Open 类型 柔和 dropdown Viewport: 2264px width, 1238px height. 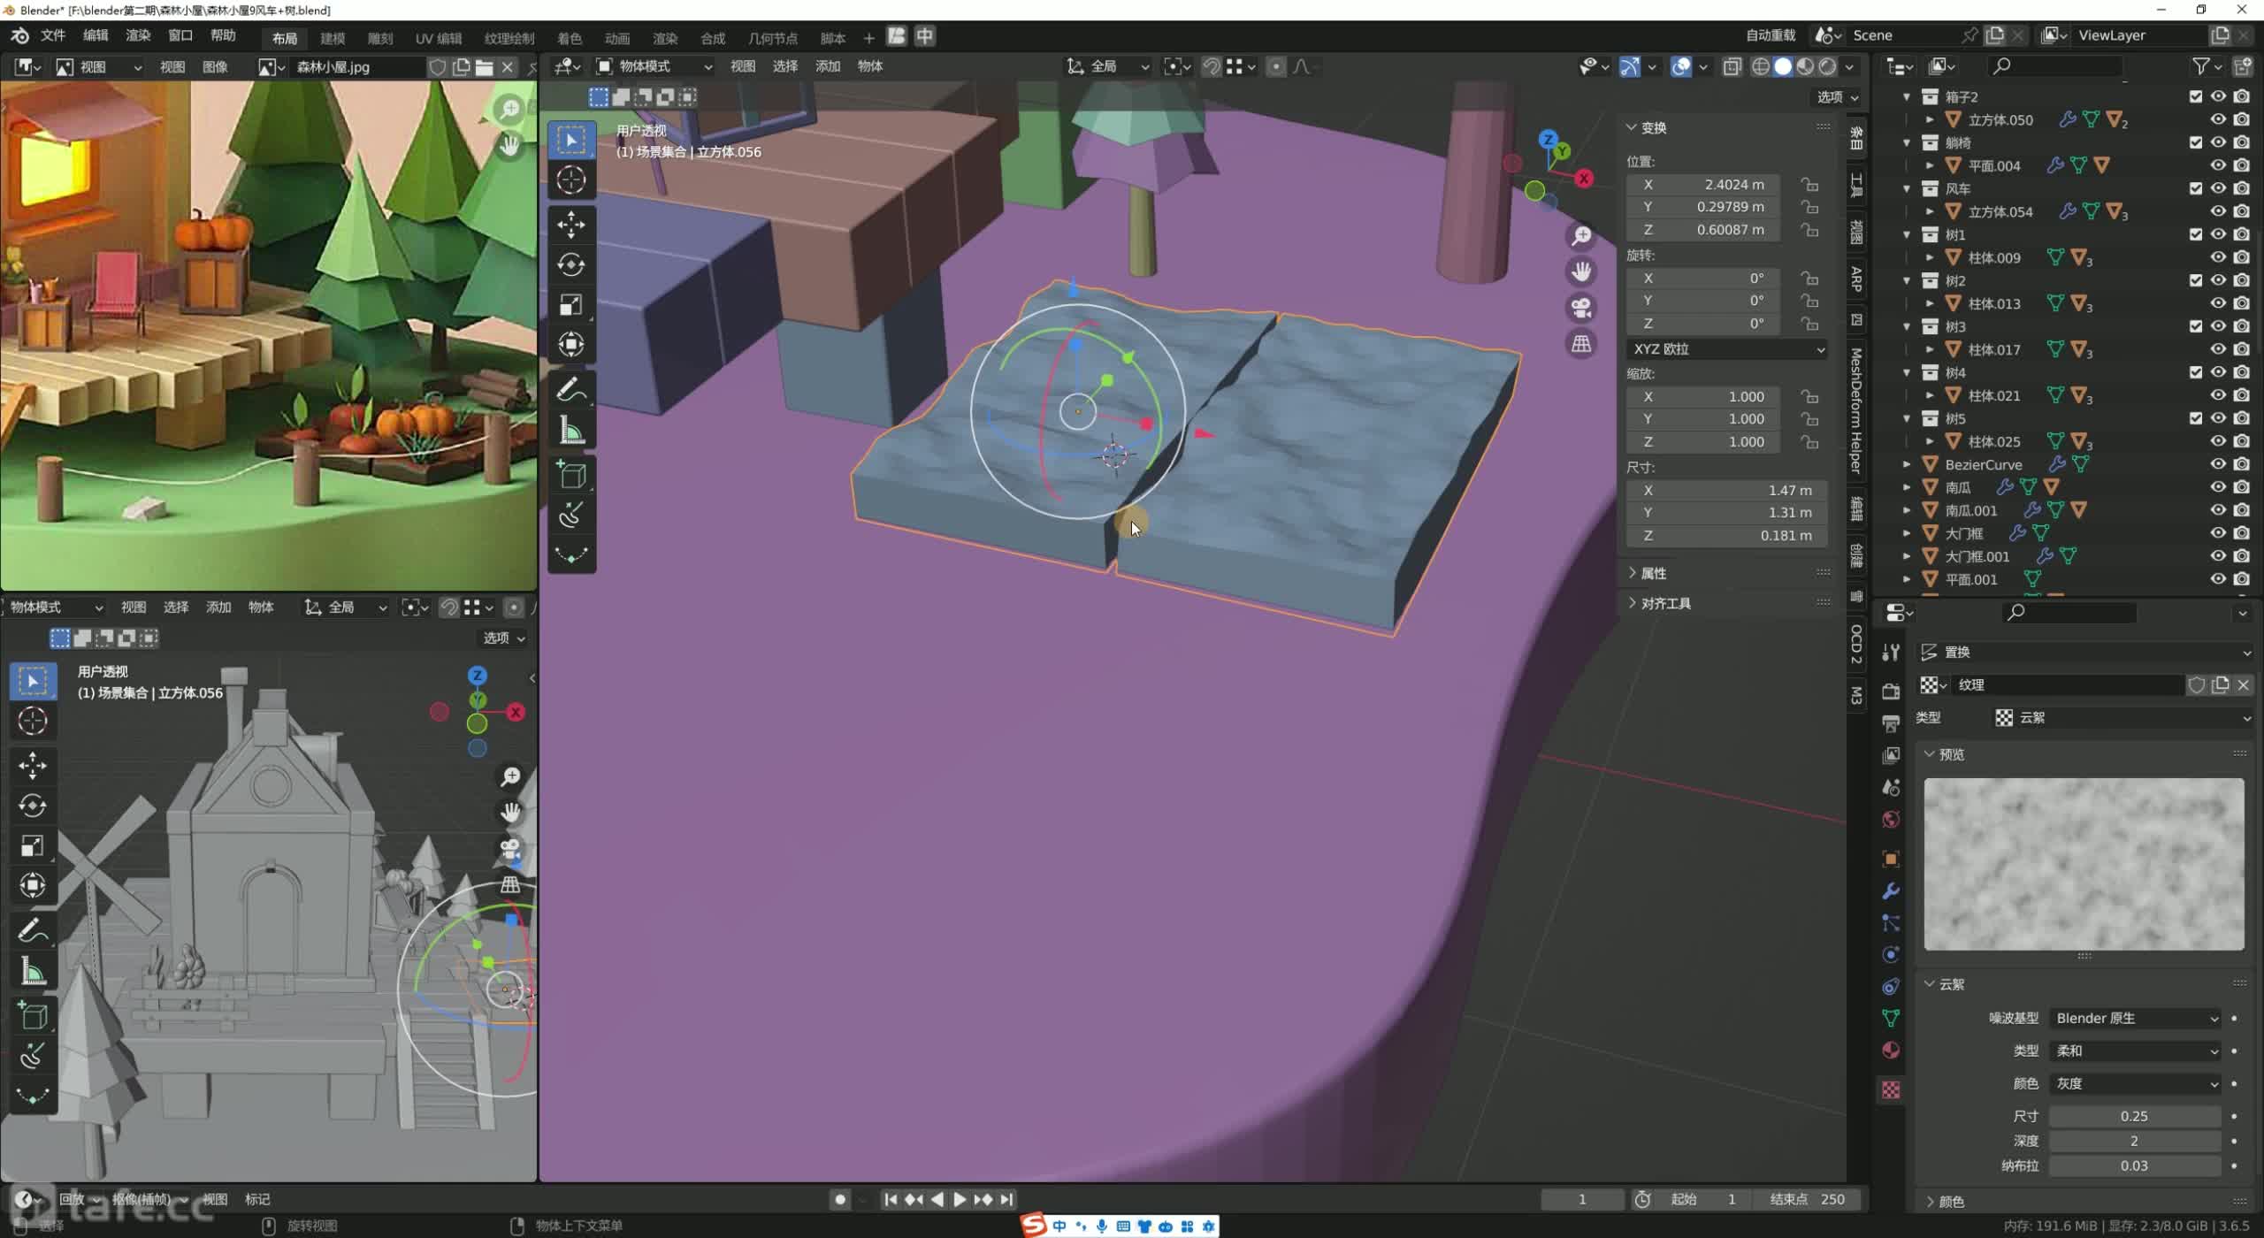point(2137,1051)
